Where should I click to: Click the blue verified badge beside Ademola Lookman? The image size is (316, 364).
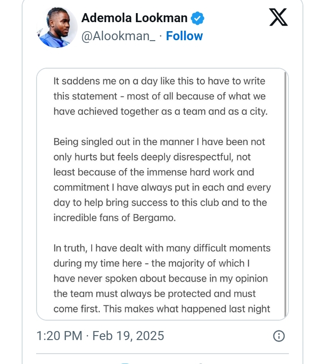point(197,19)
